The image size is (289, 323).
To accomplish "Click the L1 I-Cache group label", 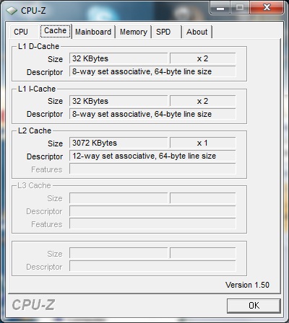I will click(37, 89).
